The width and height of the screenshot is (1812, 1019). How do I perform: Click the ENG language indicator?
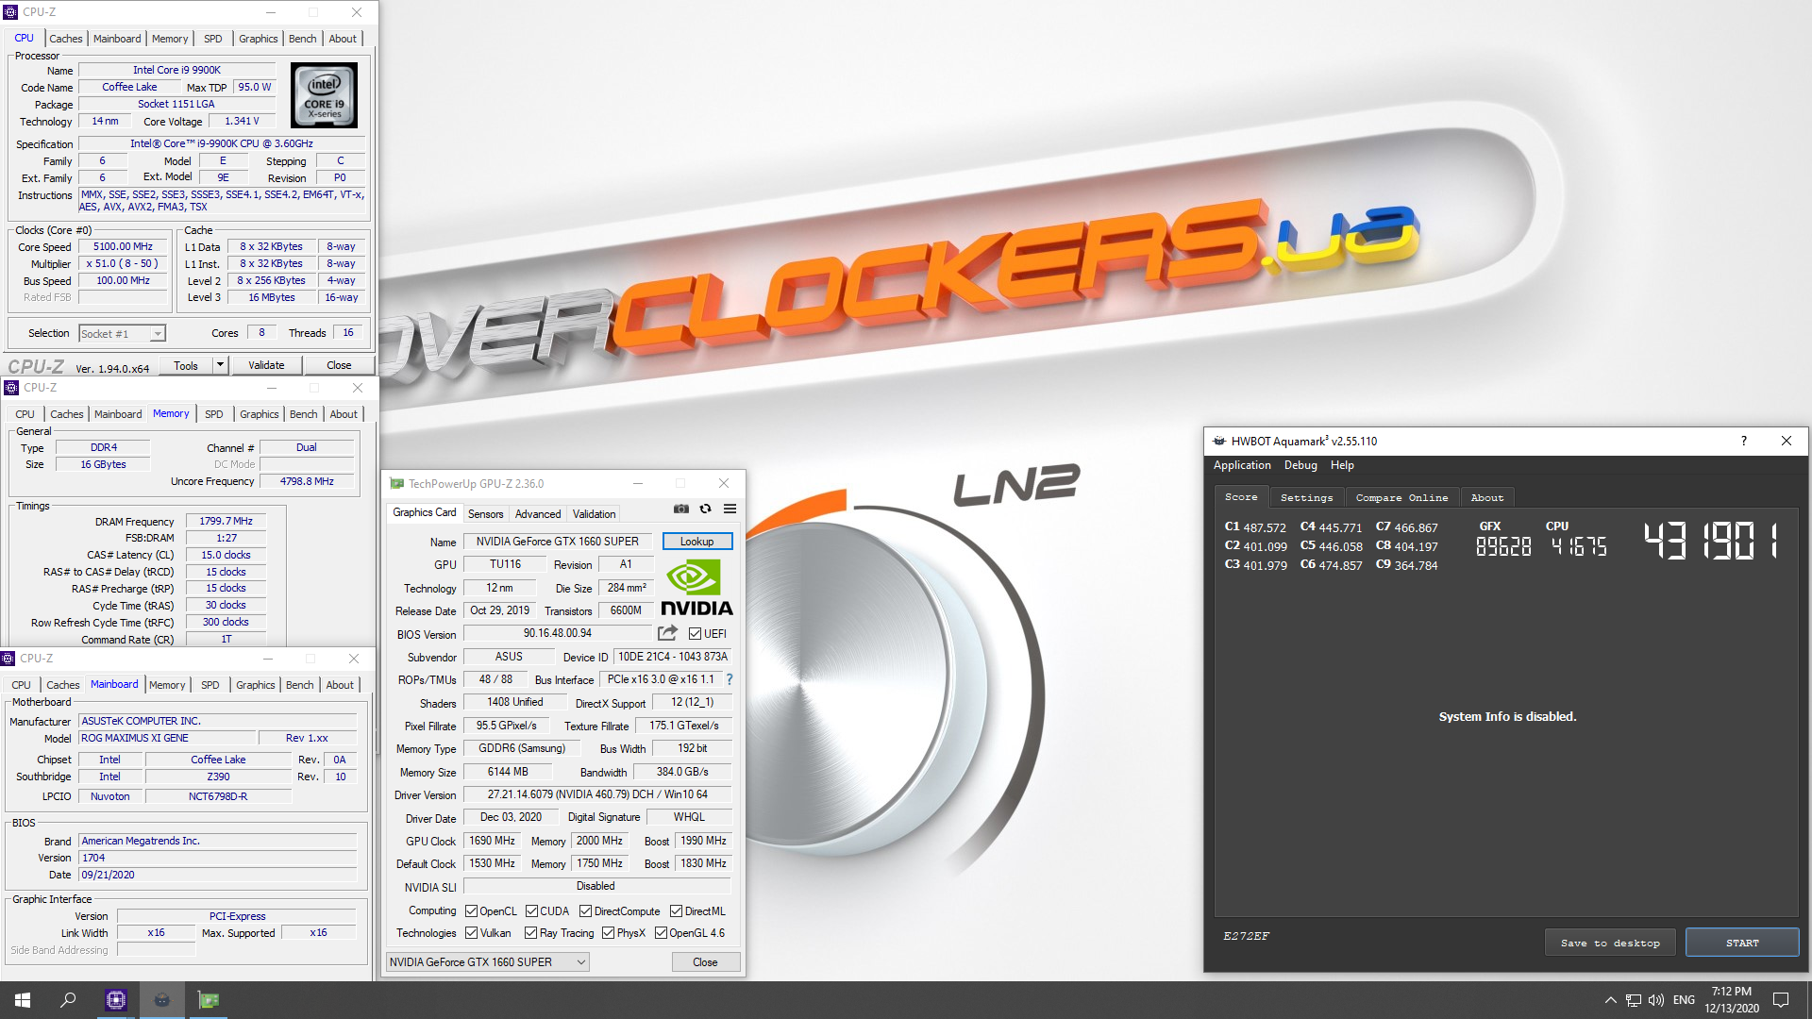[x=1684, y=1000]
